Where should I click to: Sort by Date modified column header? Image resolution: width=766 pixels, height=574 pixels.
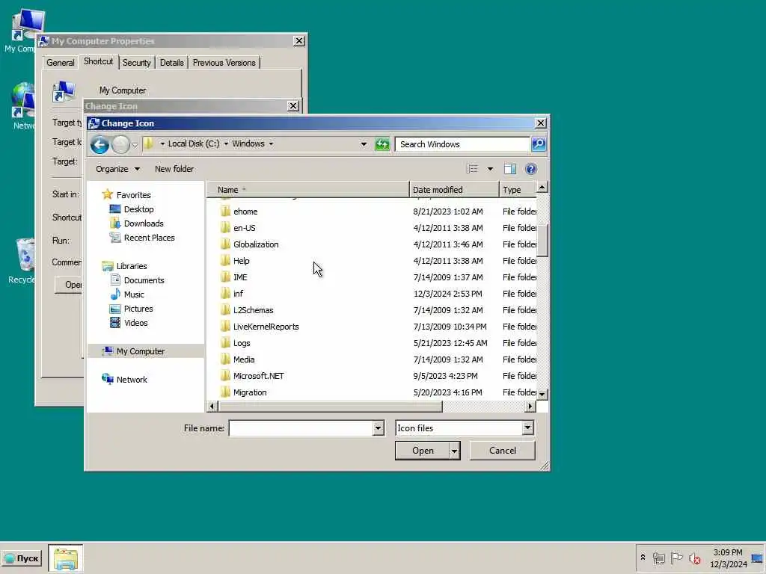(454, 189)
